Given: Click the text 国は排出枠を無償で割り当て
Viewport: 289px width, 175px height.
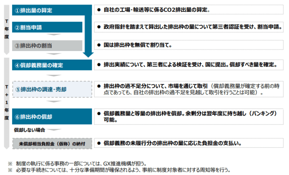Looking at the screenshot, I should [138, 45].
